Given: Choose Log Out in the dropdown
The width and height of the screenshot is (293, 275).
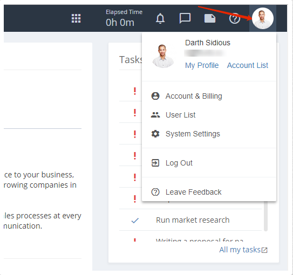Looking at the screenshot, I should 209,163.
